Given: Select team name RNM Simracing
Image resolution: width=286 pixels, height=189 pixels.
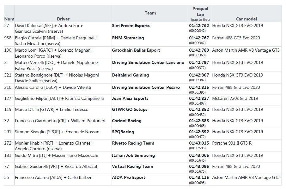Looking at the screenshot, I should [x=128, y=38].
